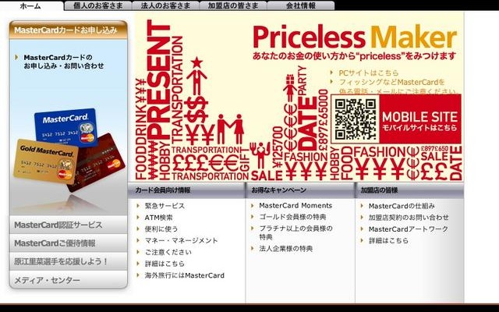The width and height of the screenshot is (499, 312).
Task: Open 詳細はこちら under 加盟店の皆様
Action: pos(388,241)
